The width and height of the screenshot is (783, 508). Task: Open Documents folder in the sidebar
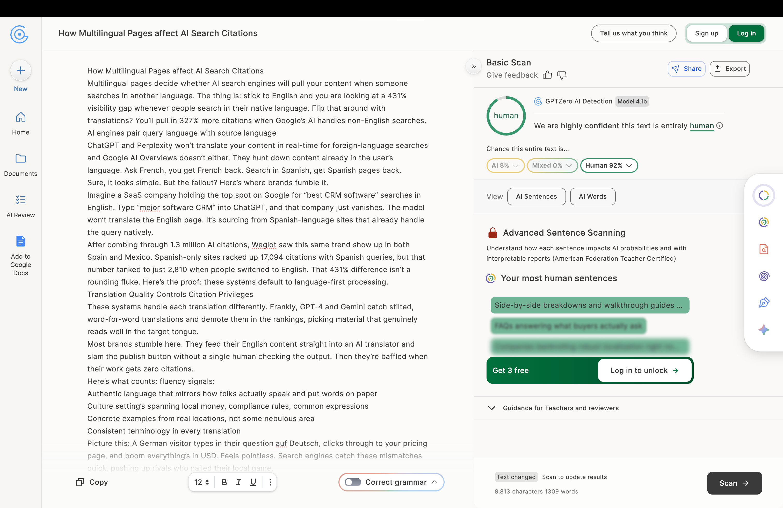[20, 165]
